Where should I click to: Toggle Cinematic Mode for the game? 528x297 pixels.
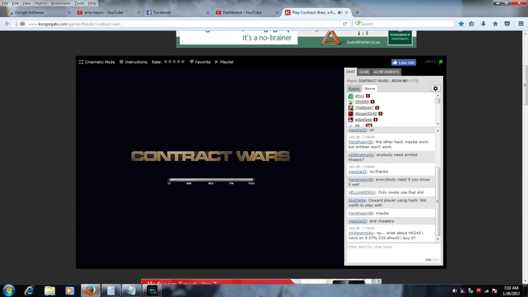[x=97, y=62]
